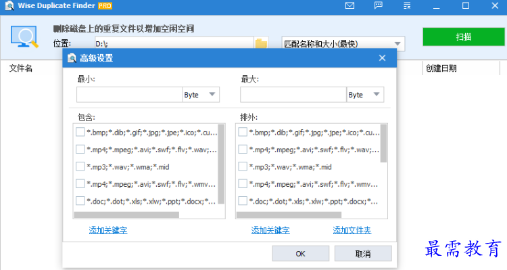
Task: Check exclude row *.mp4;*.mpeg ending with *.wmv
Action: point(243,184)
